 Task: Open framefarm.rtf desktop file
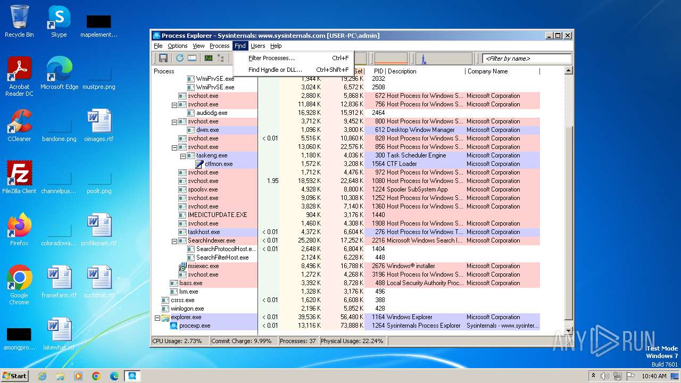(59, 282)
